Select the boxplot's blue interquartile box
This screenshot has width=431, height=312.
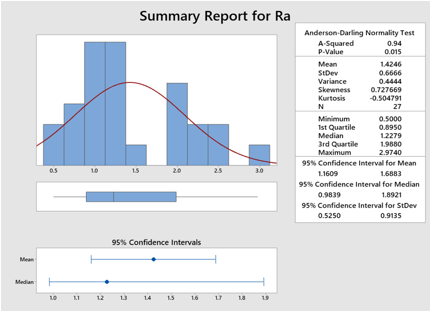(x=131, y=197)
